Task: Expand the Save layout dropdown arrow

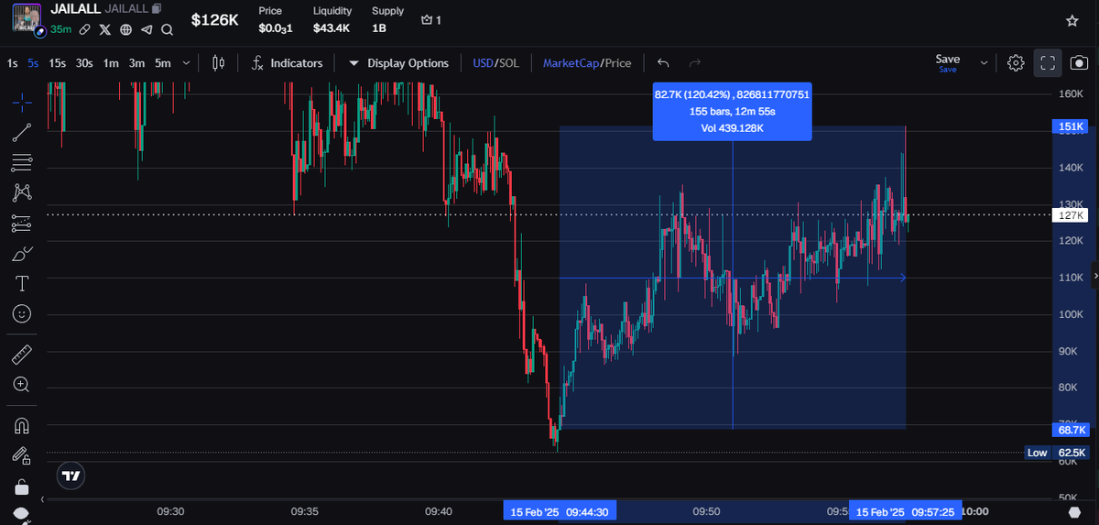Action: [985, 63]
